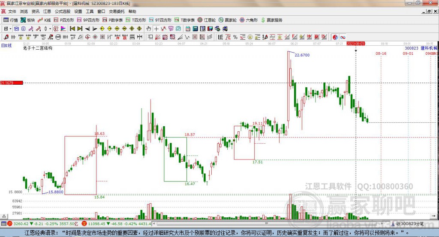Toggle the 权 adjustment icon

[56, 29]
